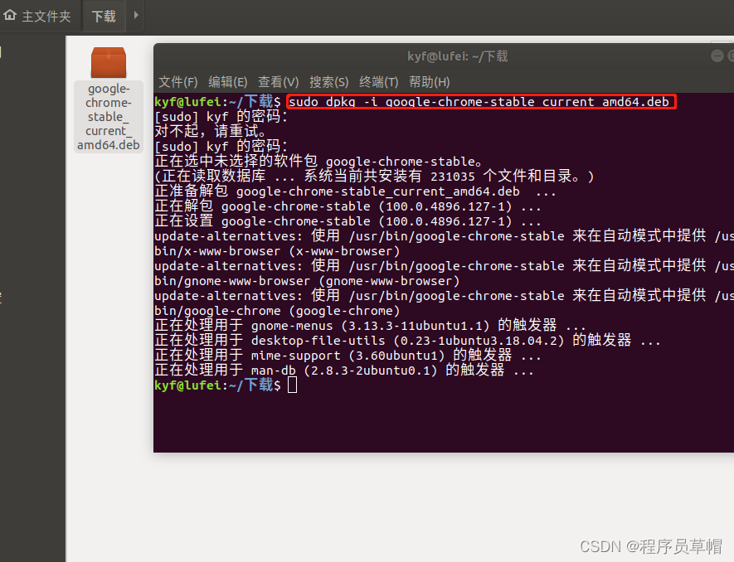
Task: Click the desktop-file-utils trigger line
Action: coord(407,340)
